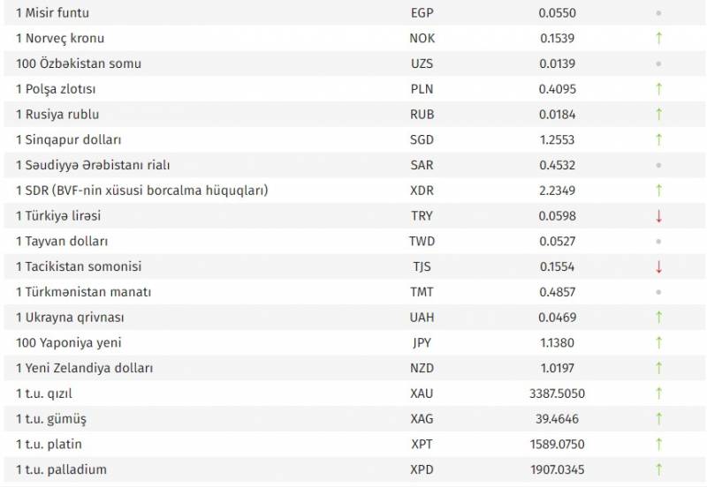Click the green up arrow for RUB
The image size is (707, 487).
tap(658, 115)
